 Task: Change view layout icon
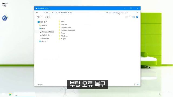[127, 17]
